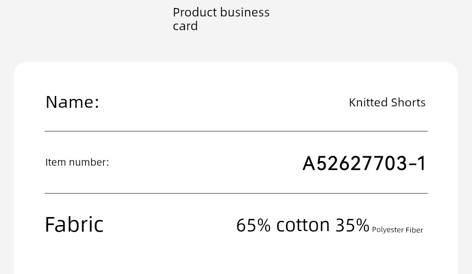Click the 'Knitted Shorts' product name
The width and height of the screenshot is (472, 274).
[387, 103]
